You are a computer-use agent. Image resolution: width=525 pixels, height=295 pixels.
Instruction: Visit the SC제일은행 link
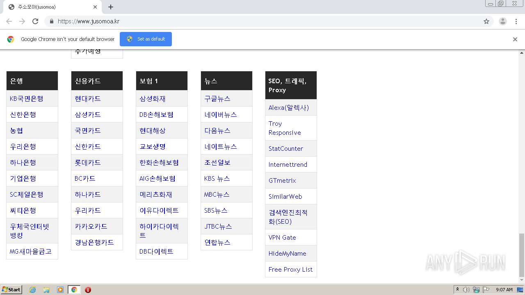tap(27, 195)
